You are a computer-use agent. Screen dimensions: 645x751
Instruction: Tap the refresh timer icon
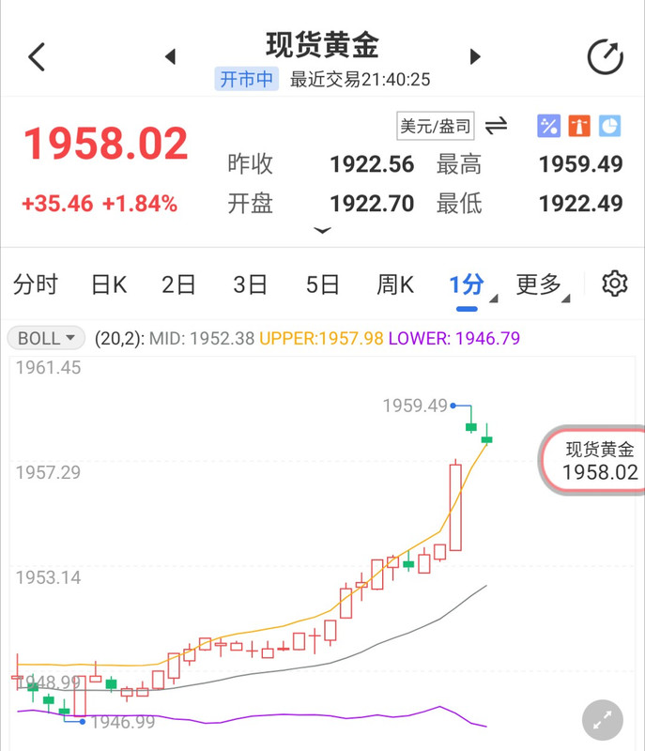click(x=606, y=57)
